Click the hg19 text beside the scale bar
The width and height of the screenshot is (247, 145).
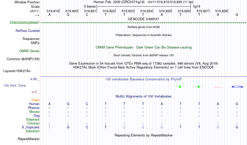coord(197,6)
